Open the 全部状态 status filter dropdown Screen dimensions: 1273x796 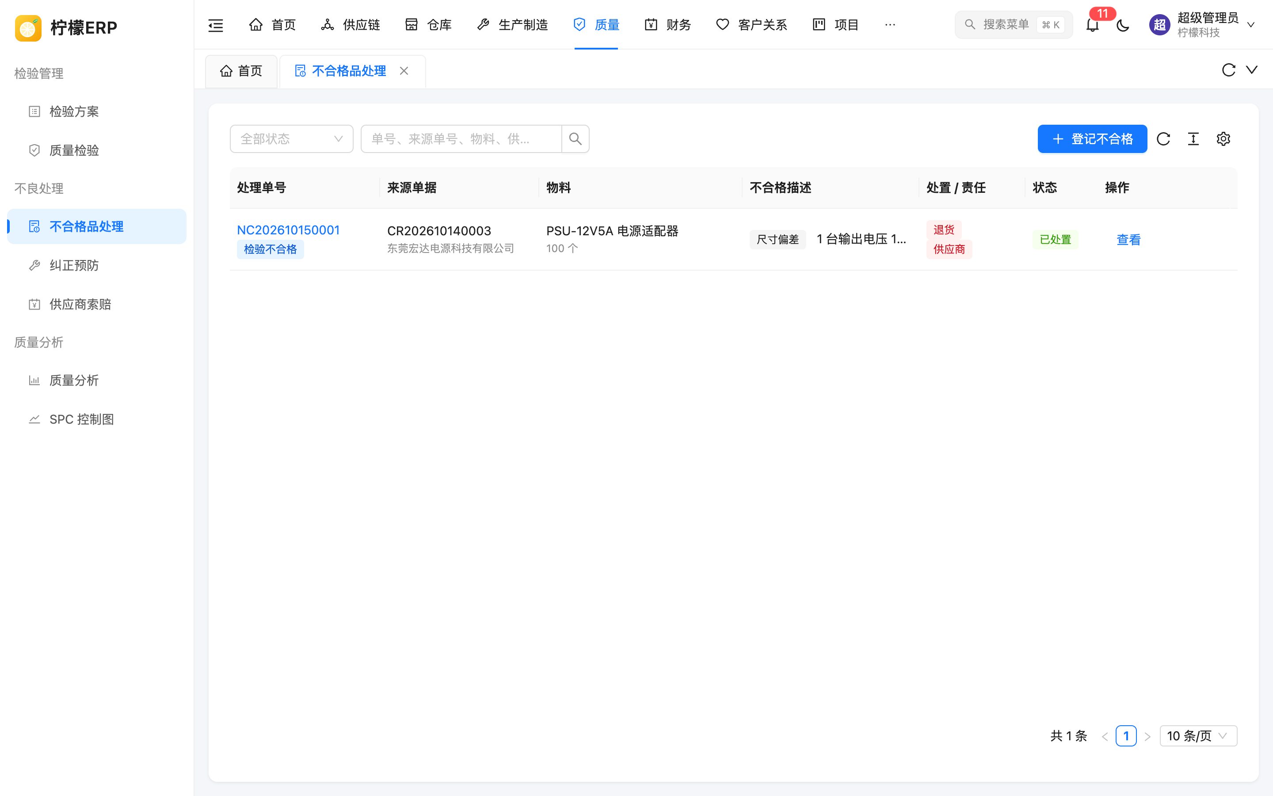pyautogui.click(x=291, y=139)
